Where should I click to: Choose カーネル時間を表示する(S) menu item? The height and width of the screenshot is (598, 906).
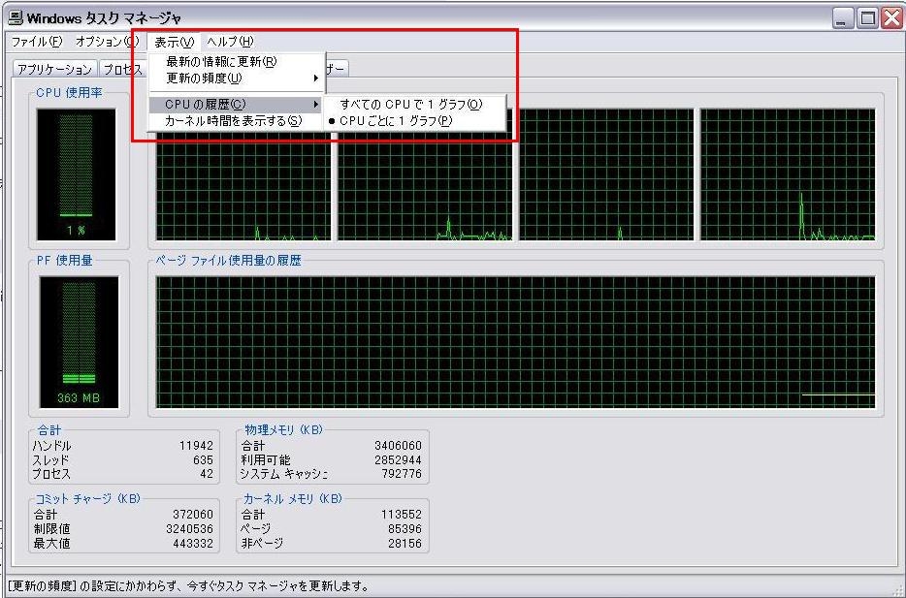pyautogui.click(x=237, y=121)
